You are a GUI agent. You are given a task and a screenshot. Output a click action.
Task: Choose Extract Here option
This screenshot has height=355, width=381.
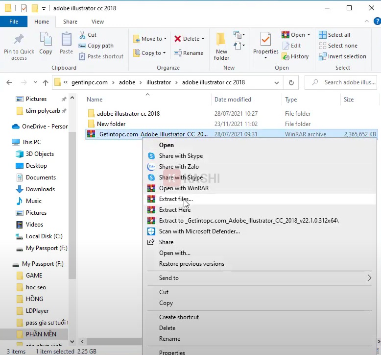pos(175,210)
